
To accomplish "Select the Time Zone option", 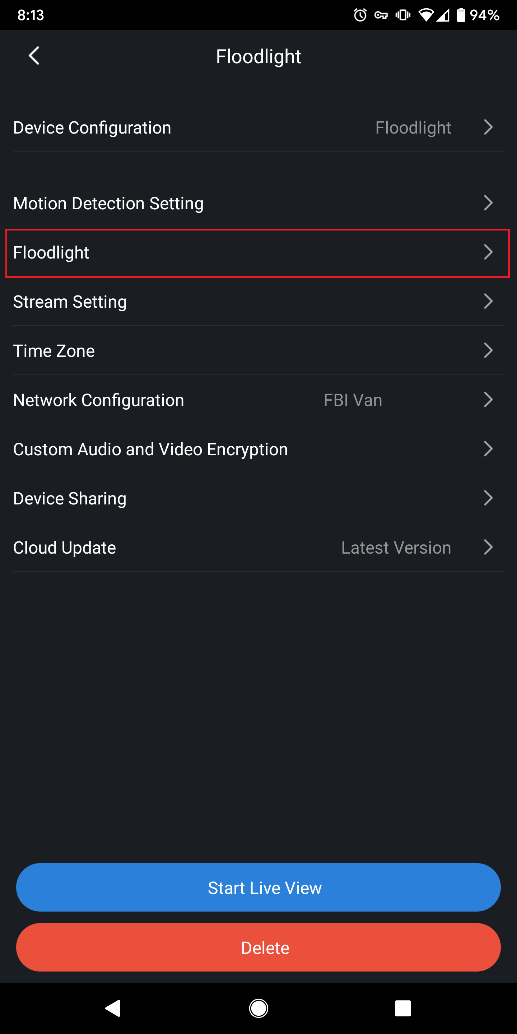I will point(257,351).
